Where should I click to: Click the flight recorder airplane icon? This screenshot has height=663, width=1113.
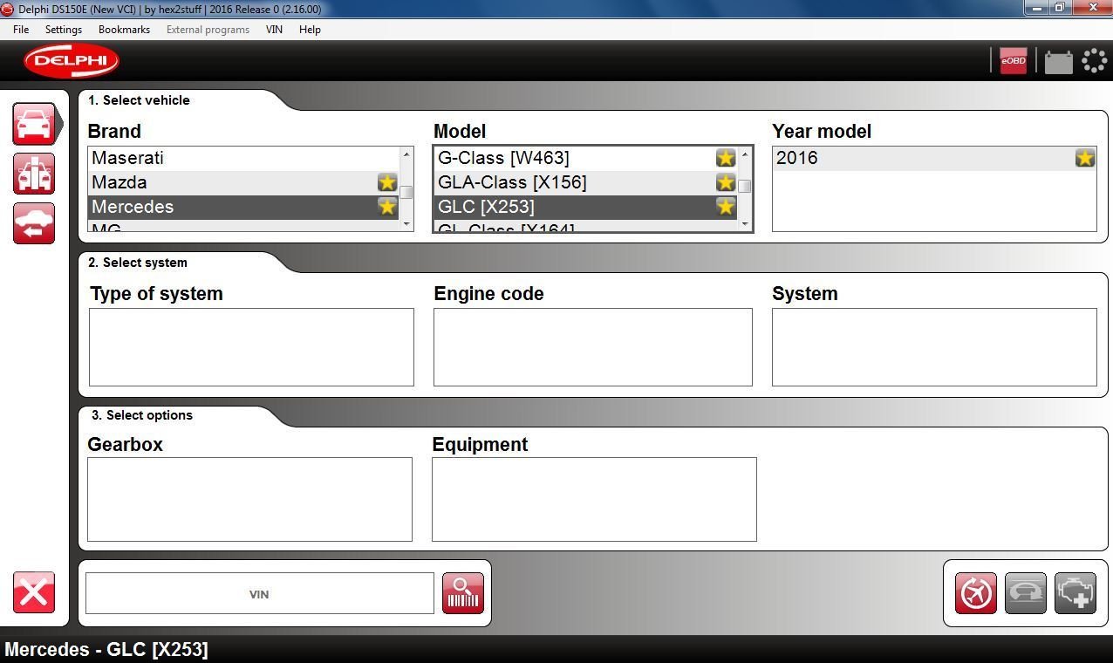pos(975,594)
